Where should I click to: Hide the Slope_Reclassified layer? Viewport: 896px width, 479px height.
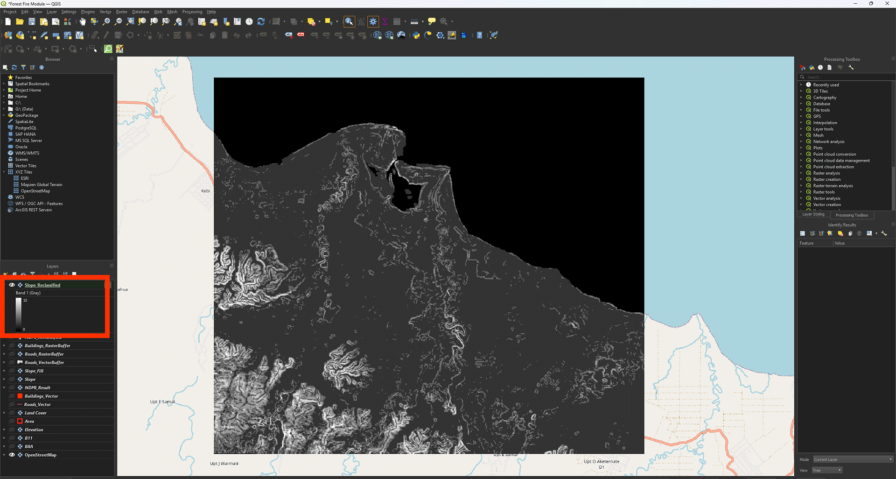[12, 285]
